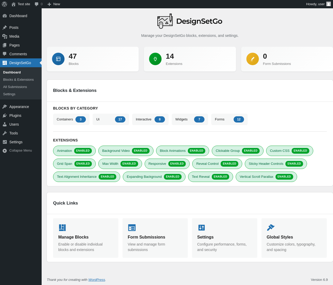
Task: Click the green Extensions plug icon
Action: tap(155, 59)
